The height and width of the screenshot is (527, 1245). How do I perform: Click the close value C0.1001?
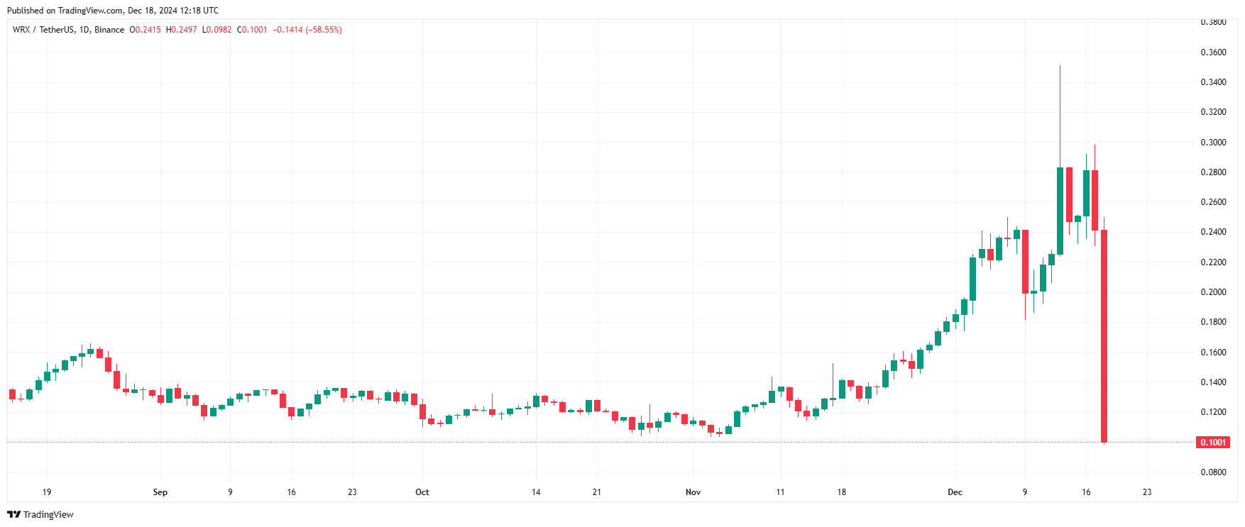252,30
